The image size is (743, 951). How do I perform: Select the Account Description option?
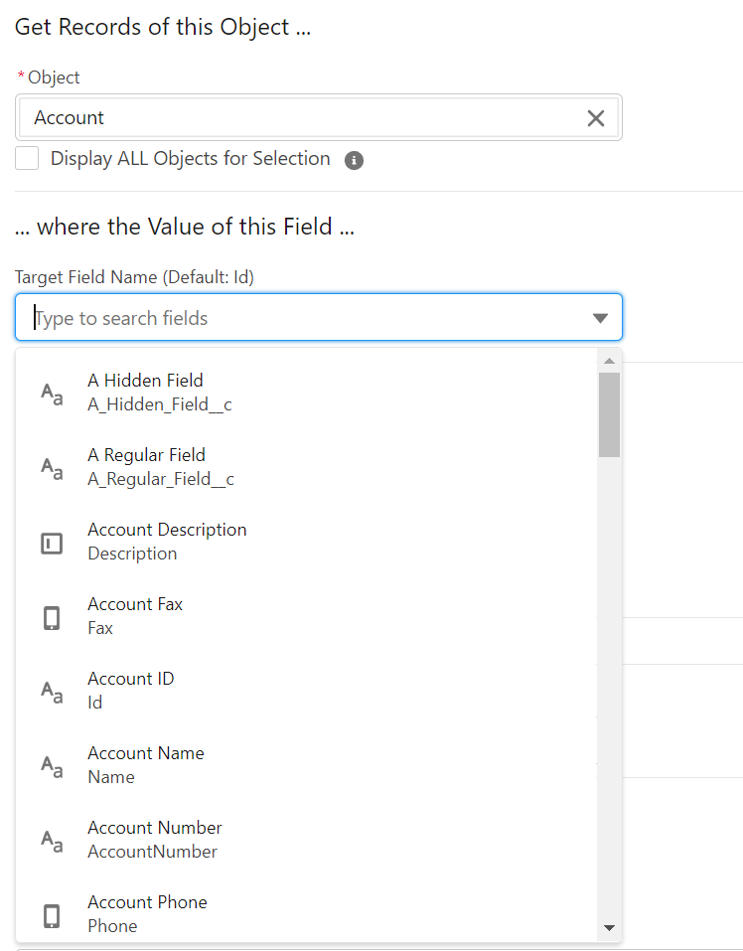[167, 542]
